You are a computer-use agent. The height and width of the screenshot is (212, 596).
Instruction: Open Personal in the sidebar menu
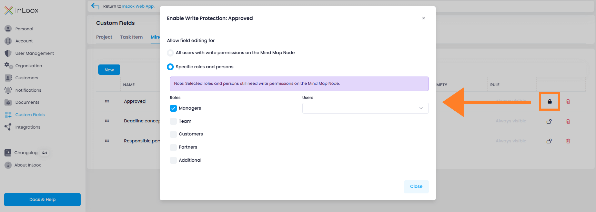tap(24, 29)
